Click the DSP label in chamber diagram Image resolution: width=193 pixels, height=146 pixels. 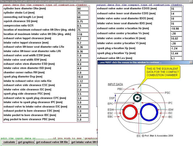tap(112, 98)
